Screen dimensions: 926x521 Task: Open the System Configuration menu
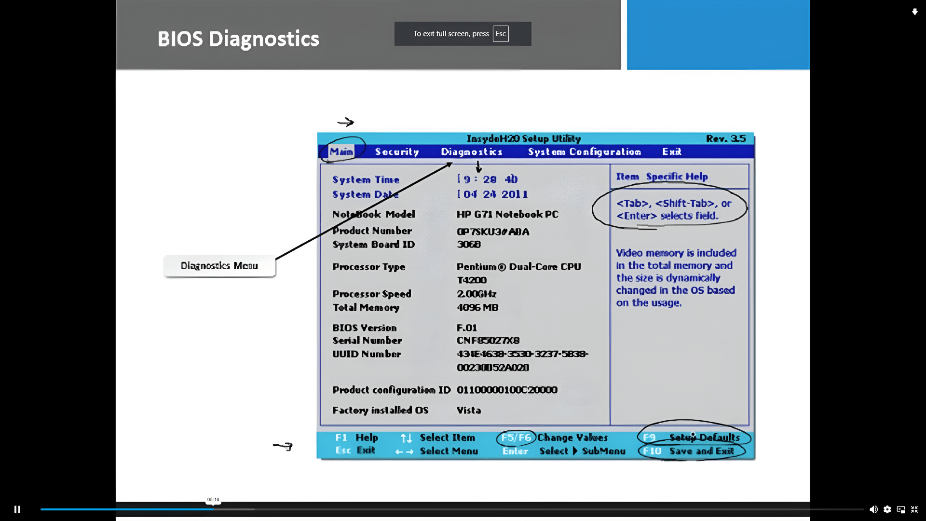pyautogui.click(x=584, y=151)
